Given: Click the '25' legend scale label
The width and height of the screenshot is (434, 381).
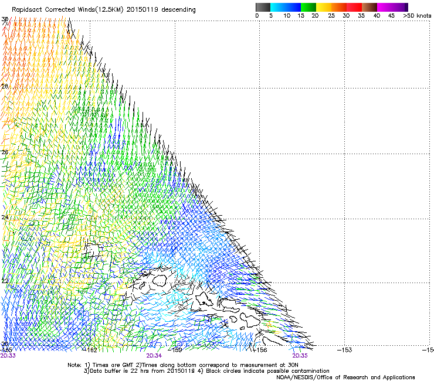Looking at the screenshot, I should 331,16.
